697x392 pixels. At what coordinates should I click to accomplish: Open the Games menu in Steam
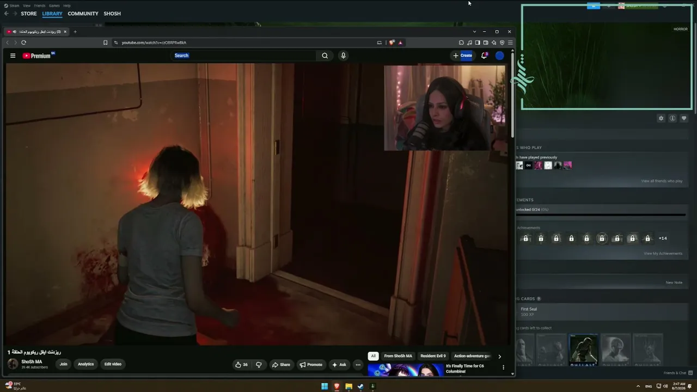tap(54, 5)
